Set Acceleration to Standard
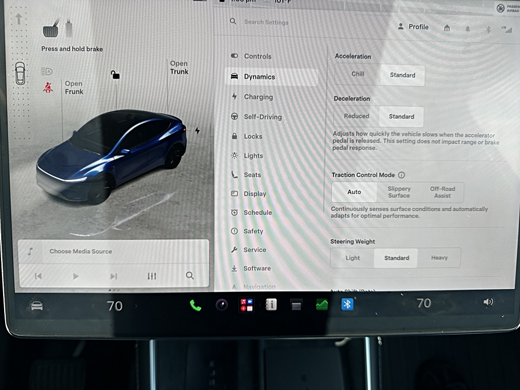The width and height of the screenshot is (520, 390). (x=402, y=75)
